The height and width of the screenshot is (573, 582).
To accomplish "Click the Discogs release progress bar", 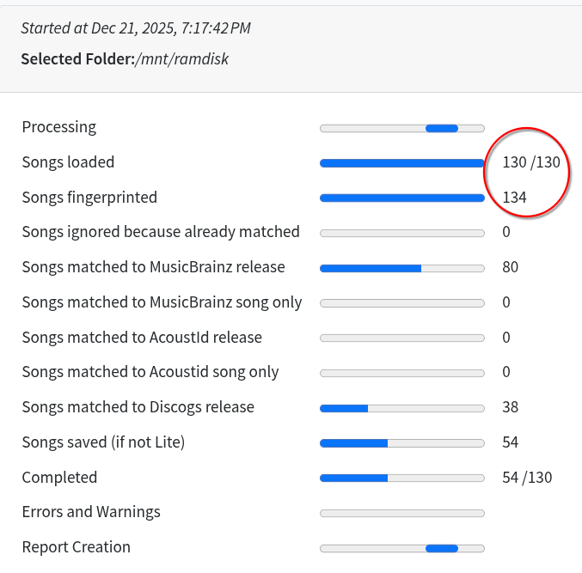I will pyautogui.click(x=401, y=408).
